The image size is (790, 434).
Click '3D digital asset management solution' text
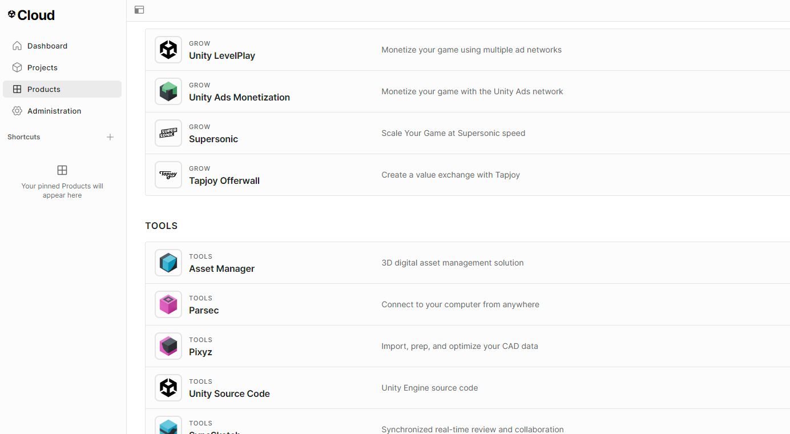click(453, 263)
